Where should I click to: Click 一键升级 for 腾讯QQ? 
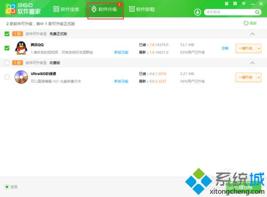click(x=246, y=48)
